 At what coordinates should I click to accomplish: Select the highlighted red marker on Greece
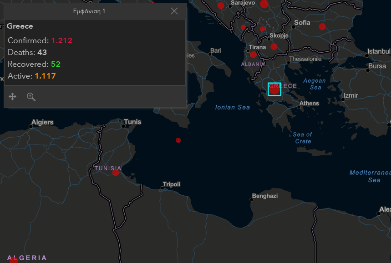pyautogui.click(x=274, y=89)
